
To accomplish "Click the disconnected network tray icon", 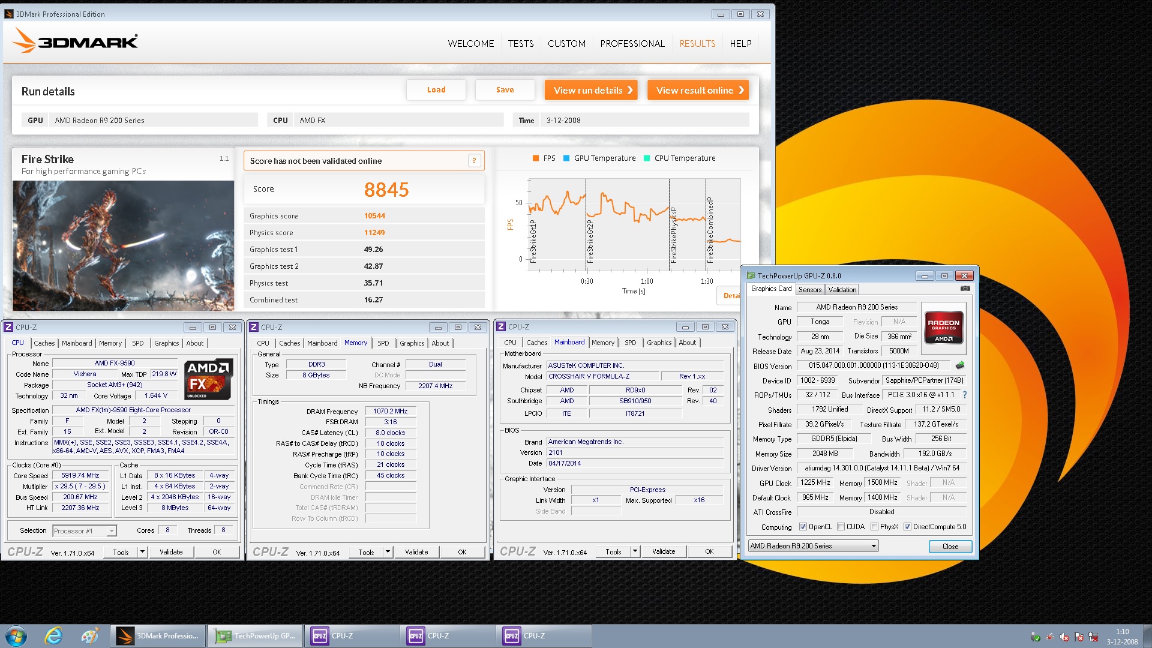I will coord(1093,637).
